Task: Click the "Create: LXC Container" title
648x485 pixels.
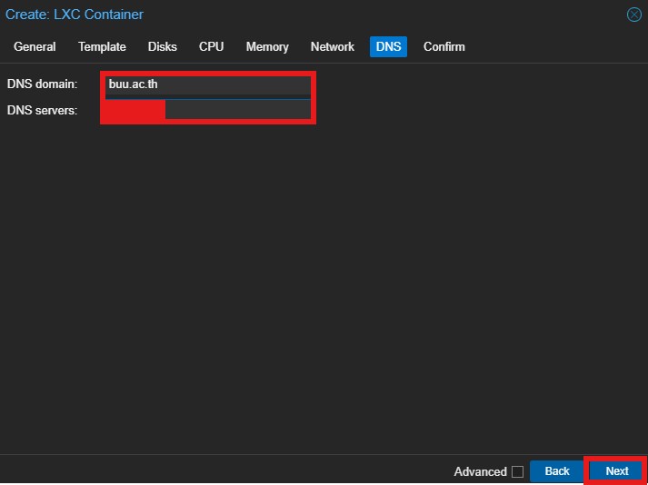Action: (75, 15)
